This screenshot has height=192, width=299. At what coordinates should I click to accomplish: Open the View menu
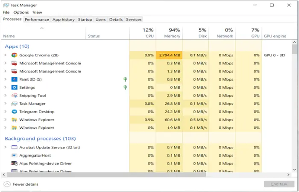point(37,12)
